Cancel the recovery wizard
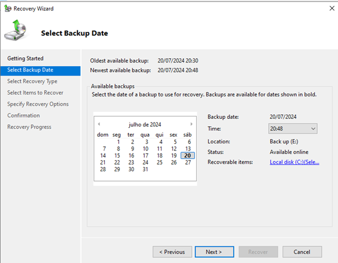Image resolution: width=338 pixels, height=263 pixels. (x=302, y=252)
